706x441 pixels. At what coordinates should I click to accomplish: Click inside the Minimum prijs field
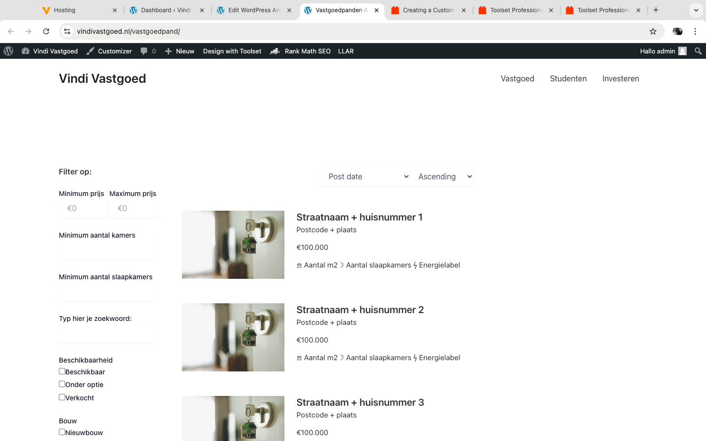click(x=82, y=208)
